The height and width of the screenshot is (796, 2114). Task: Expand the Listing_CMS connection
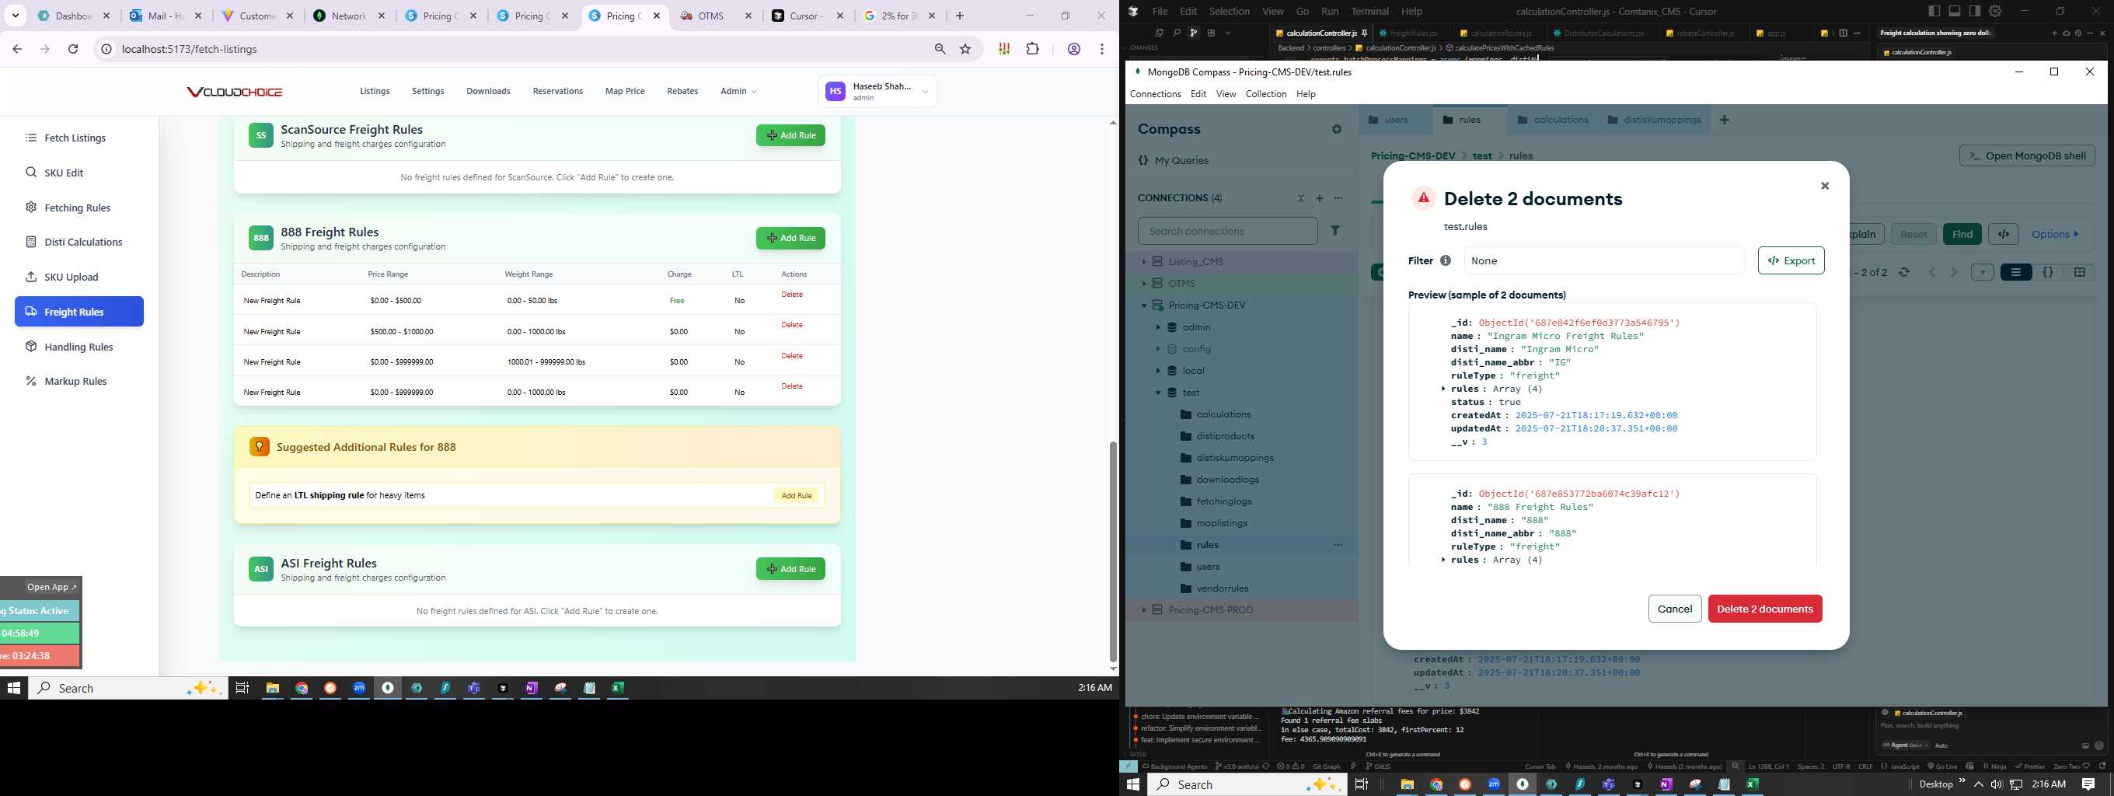[x=1143, y=262]
